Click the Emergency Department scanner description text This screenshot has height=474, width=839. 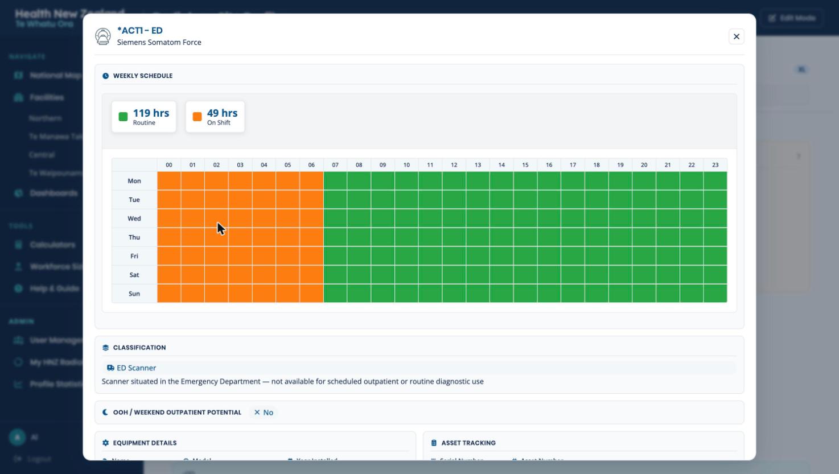click(293, 381)
